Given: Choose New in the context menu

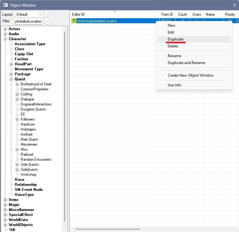Looking at the screenshot, I should [194, 25].
